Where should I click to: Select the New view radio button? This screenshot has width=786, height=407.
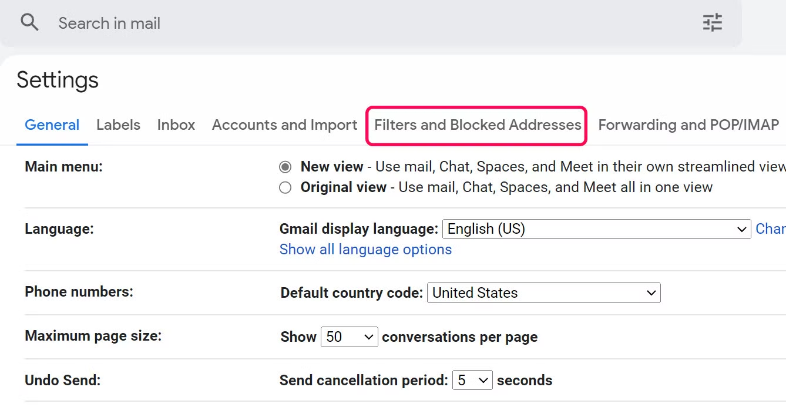[x=285, y=167]
